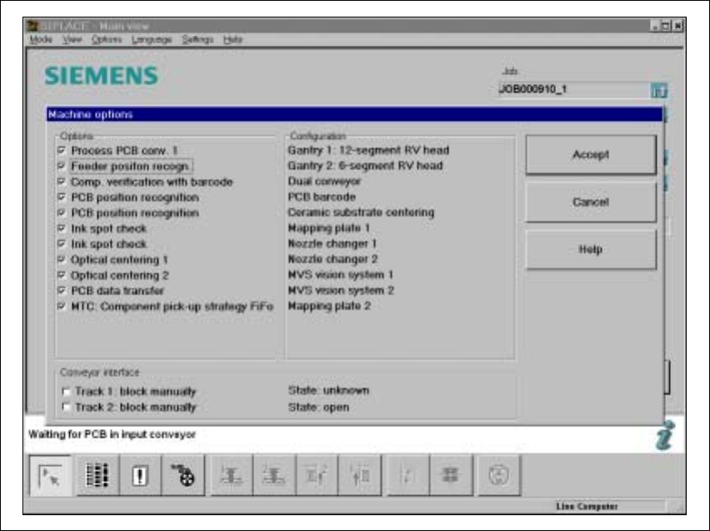Uncheck Comp. verification with barcode
The image size is (710, 531).
click(62, 181)
